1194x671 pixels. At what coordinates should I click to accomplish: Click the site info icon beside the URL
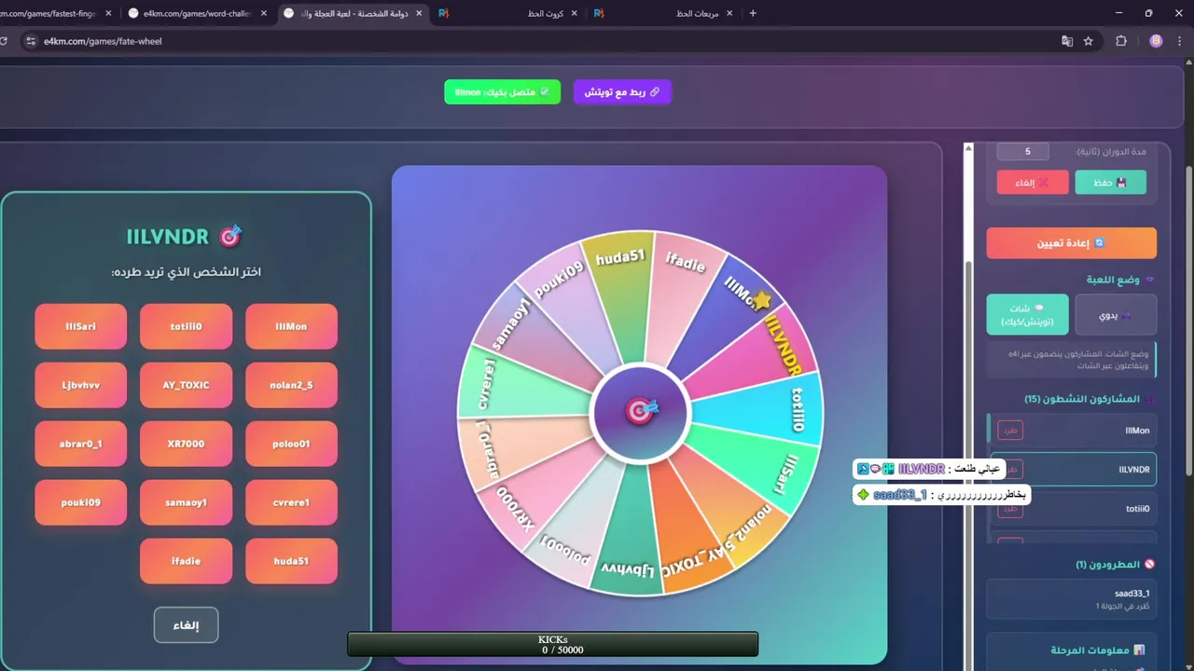point(30,41)
